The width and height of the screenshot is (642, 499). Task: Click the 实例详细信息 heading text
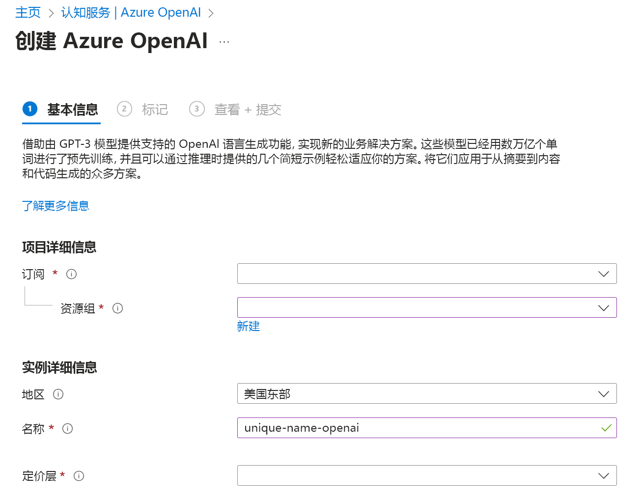coord(59,367)
